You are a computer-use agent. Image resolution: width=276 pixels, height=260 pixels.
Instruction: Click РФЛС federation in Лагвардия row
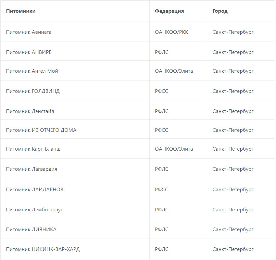(x=161, y=169)
